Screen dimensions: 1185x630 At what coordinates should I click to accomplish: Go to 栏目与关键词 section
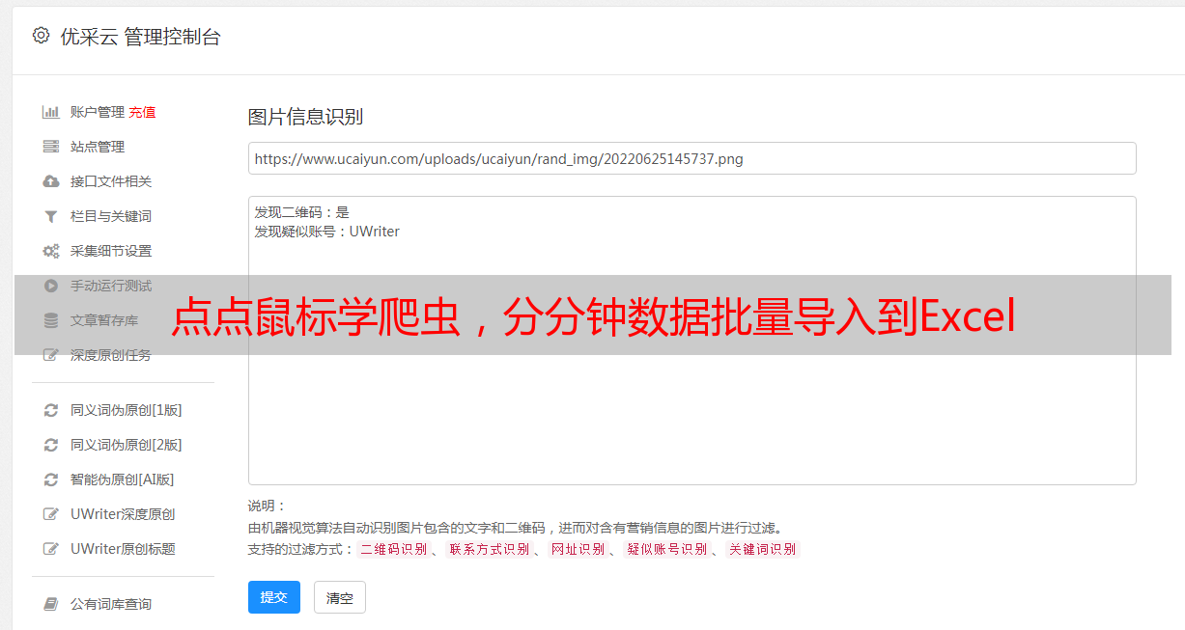pyautogui.click(x=111, y=216)
